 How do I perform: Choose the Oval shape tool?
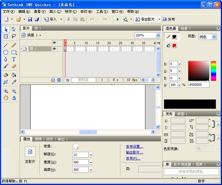click(6, 52)
